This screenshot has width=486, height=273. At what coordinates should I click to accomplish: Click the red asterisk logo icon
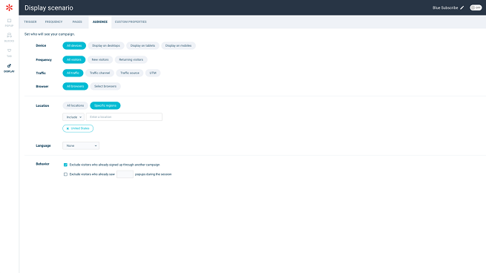pyautogui.click(x=10, y=7)
